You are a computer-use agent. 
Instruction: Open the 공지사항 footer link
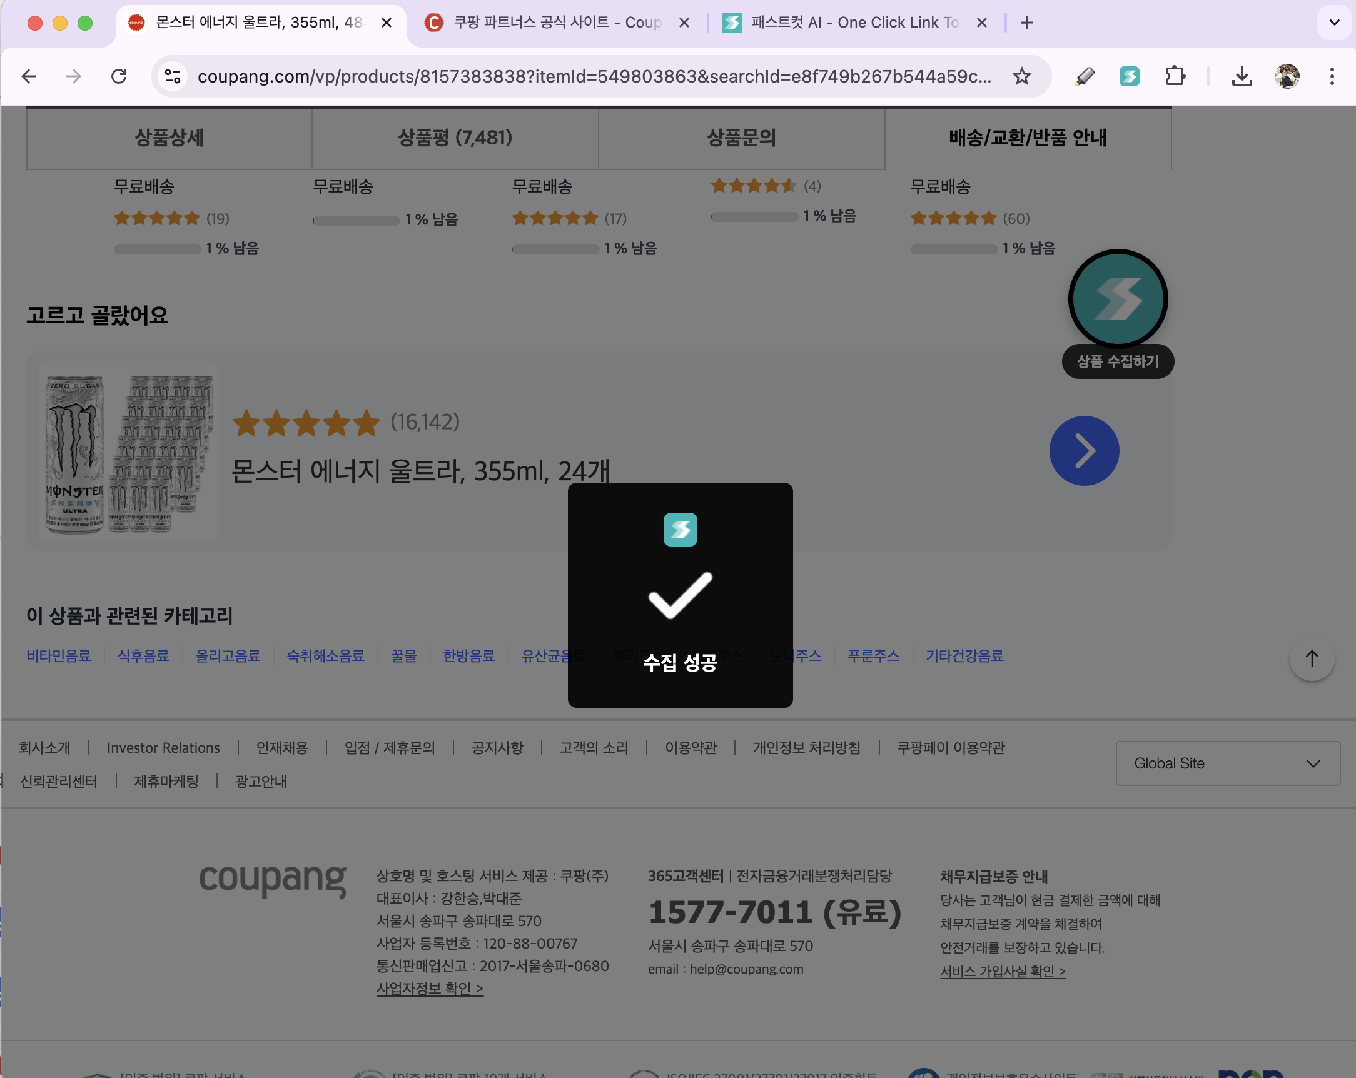tap(497, 748)
